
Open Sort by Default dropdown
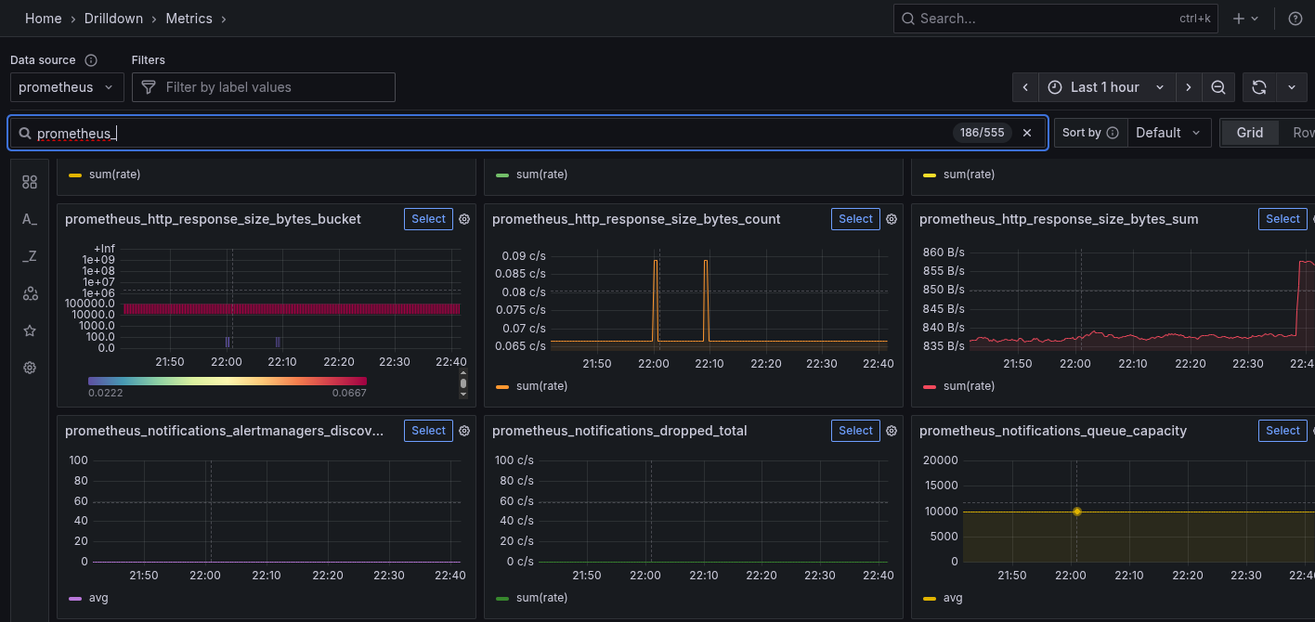1170,133
